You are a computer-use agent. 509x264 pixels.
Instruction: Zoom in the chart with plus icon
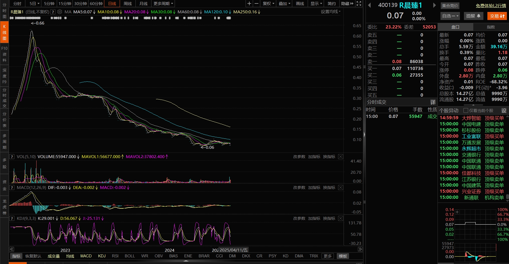[x=249, y=3]
